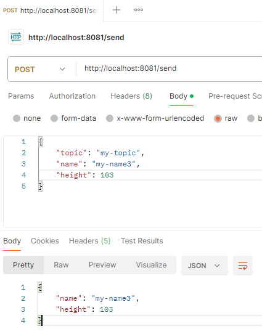Open the JSON response format dropdown
The image size is (262, 334).
(205, 266)
